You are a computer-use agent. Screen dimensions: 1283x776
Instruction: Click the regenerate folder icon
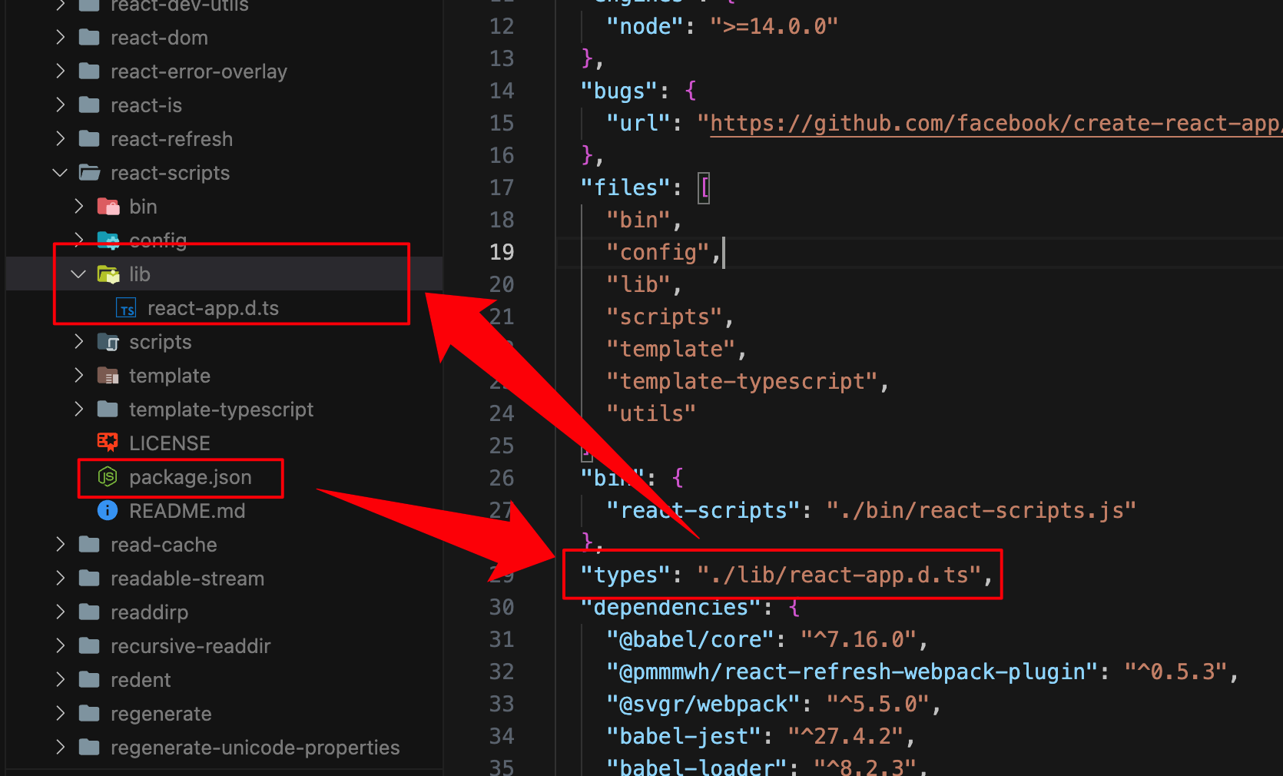[x=89, y=714]
